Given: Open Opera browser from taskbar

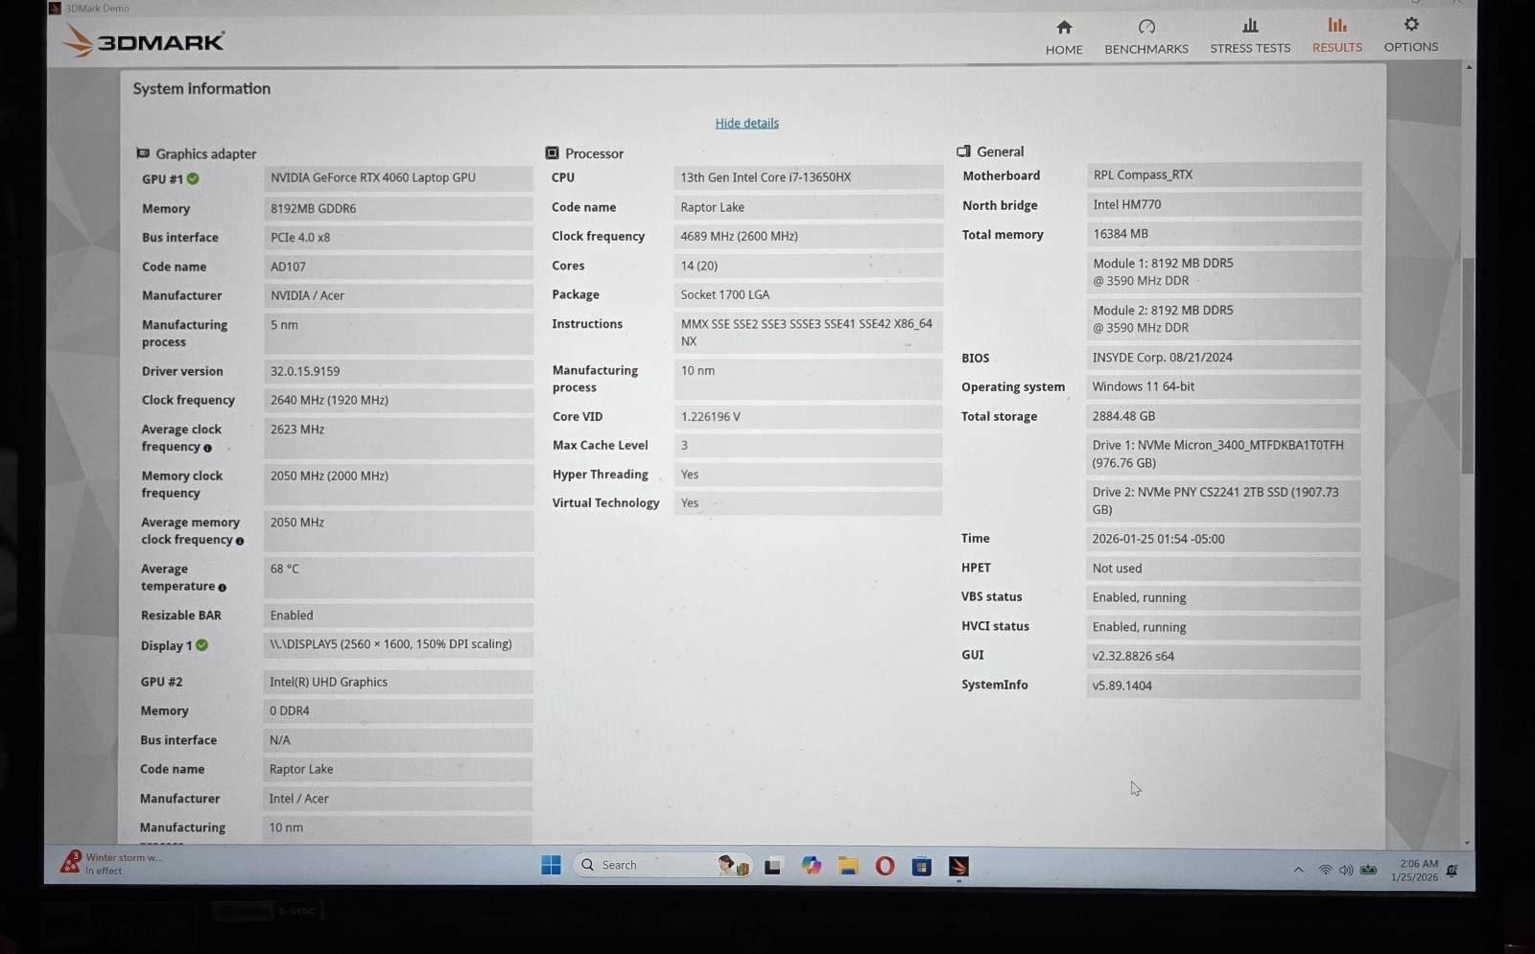Looking at the screenshot, I should [x=885, y=866].
